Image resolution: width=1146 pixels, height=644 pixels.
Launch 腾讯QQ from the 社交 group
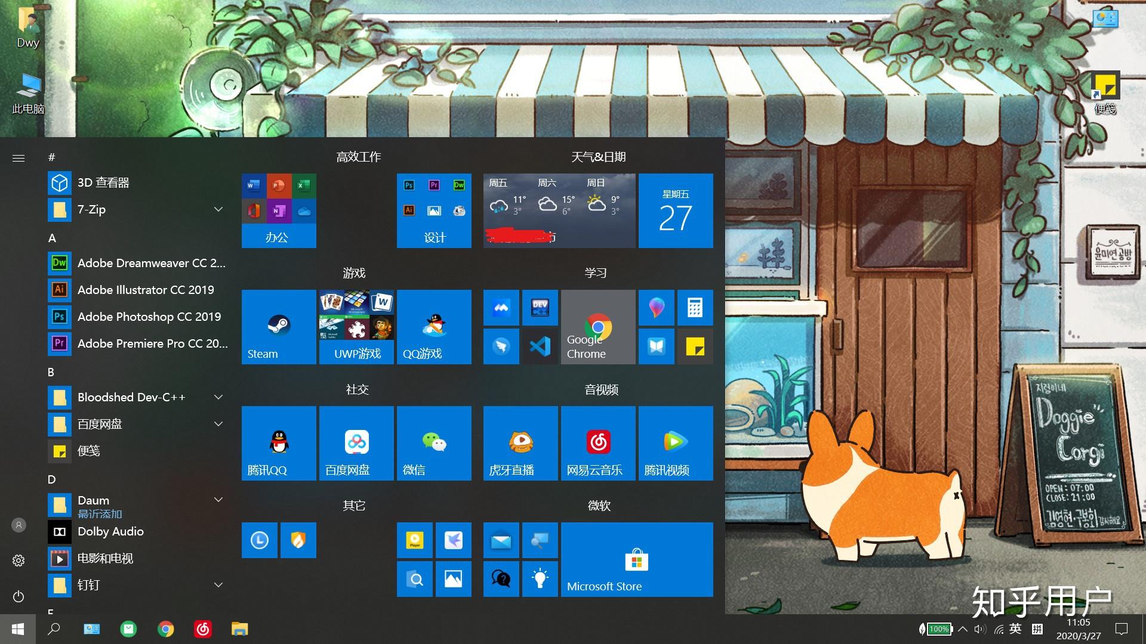click(279, 443)
